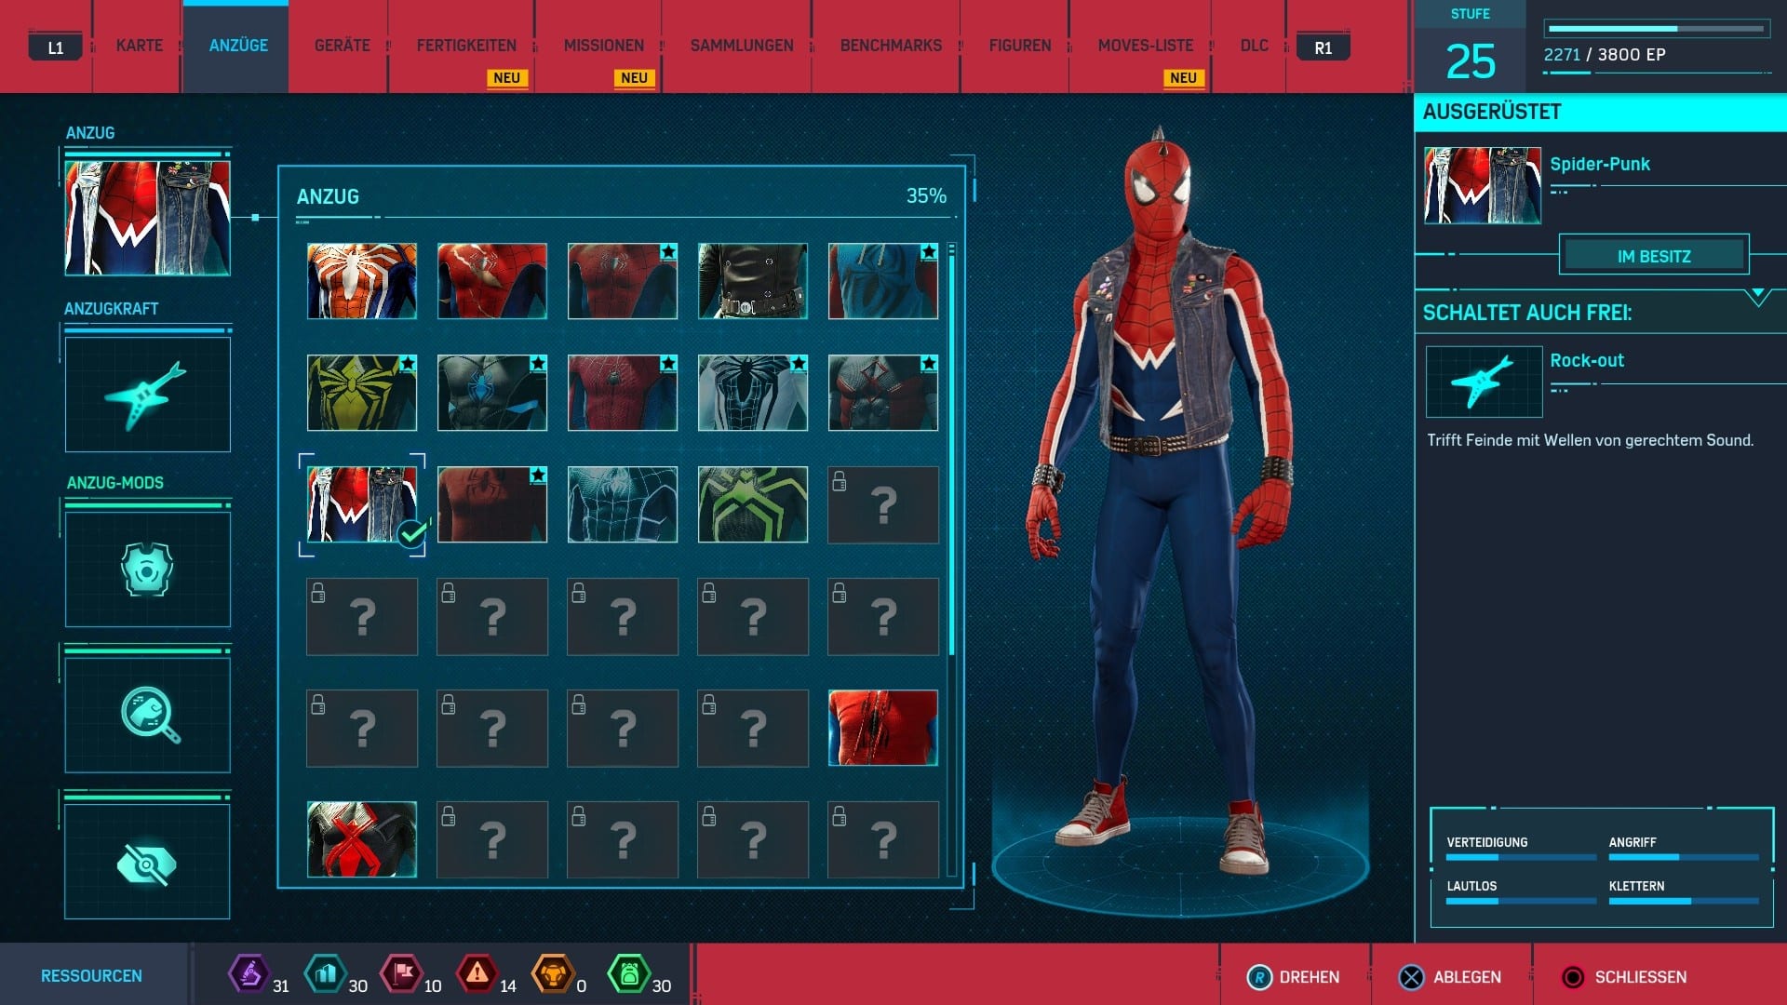Image resolution: width=1787 pixels, height=1005 pixels.
Task: Open the GERÄTE tab
Action: pos(342,46)
